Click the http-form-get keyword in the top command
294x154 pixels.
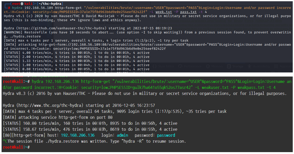pyautogui.click(x=69, y=8)
